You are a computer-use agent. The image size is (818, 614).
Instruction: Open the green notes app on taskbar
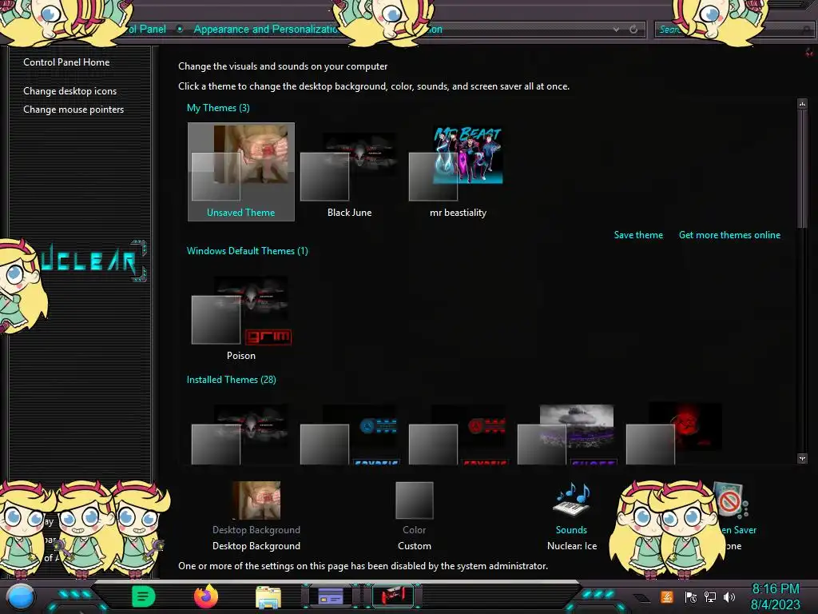pyautogui.click(x=144, y=596)
